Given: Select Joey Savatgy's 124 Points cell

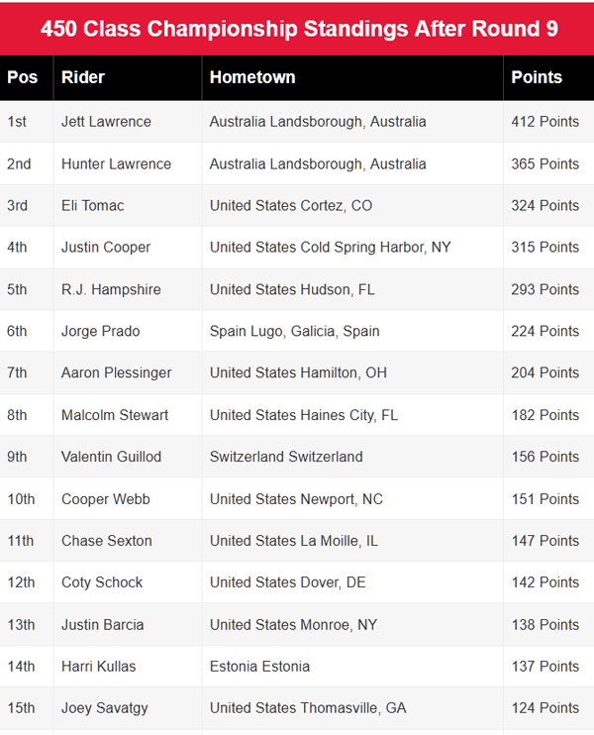Looking at the screenshot, I should point(544,708).
